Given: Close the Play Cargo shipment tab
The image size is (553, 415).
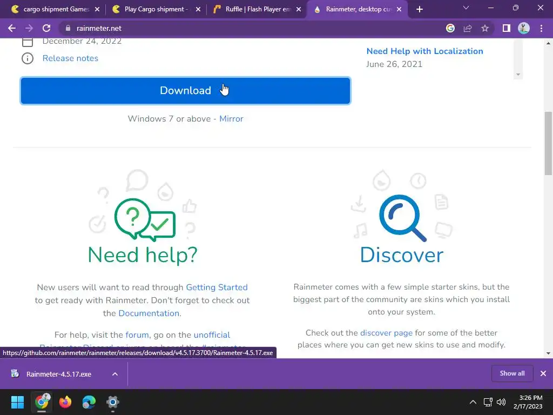Looking at the screenshot, I should (198, 9).
